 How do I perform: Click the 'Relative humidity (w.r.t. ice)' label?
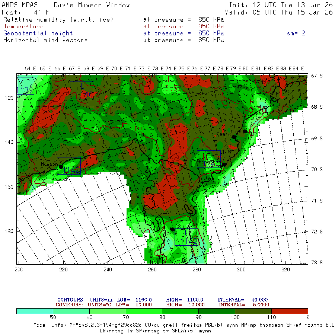58,20
